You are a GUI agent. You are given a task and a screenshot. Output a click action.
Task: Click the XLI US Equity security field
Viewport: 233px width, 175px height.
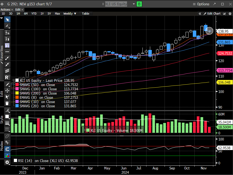[116, 4]
